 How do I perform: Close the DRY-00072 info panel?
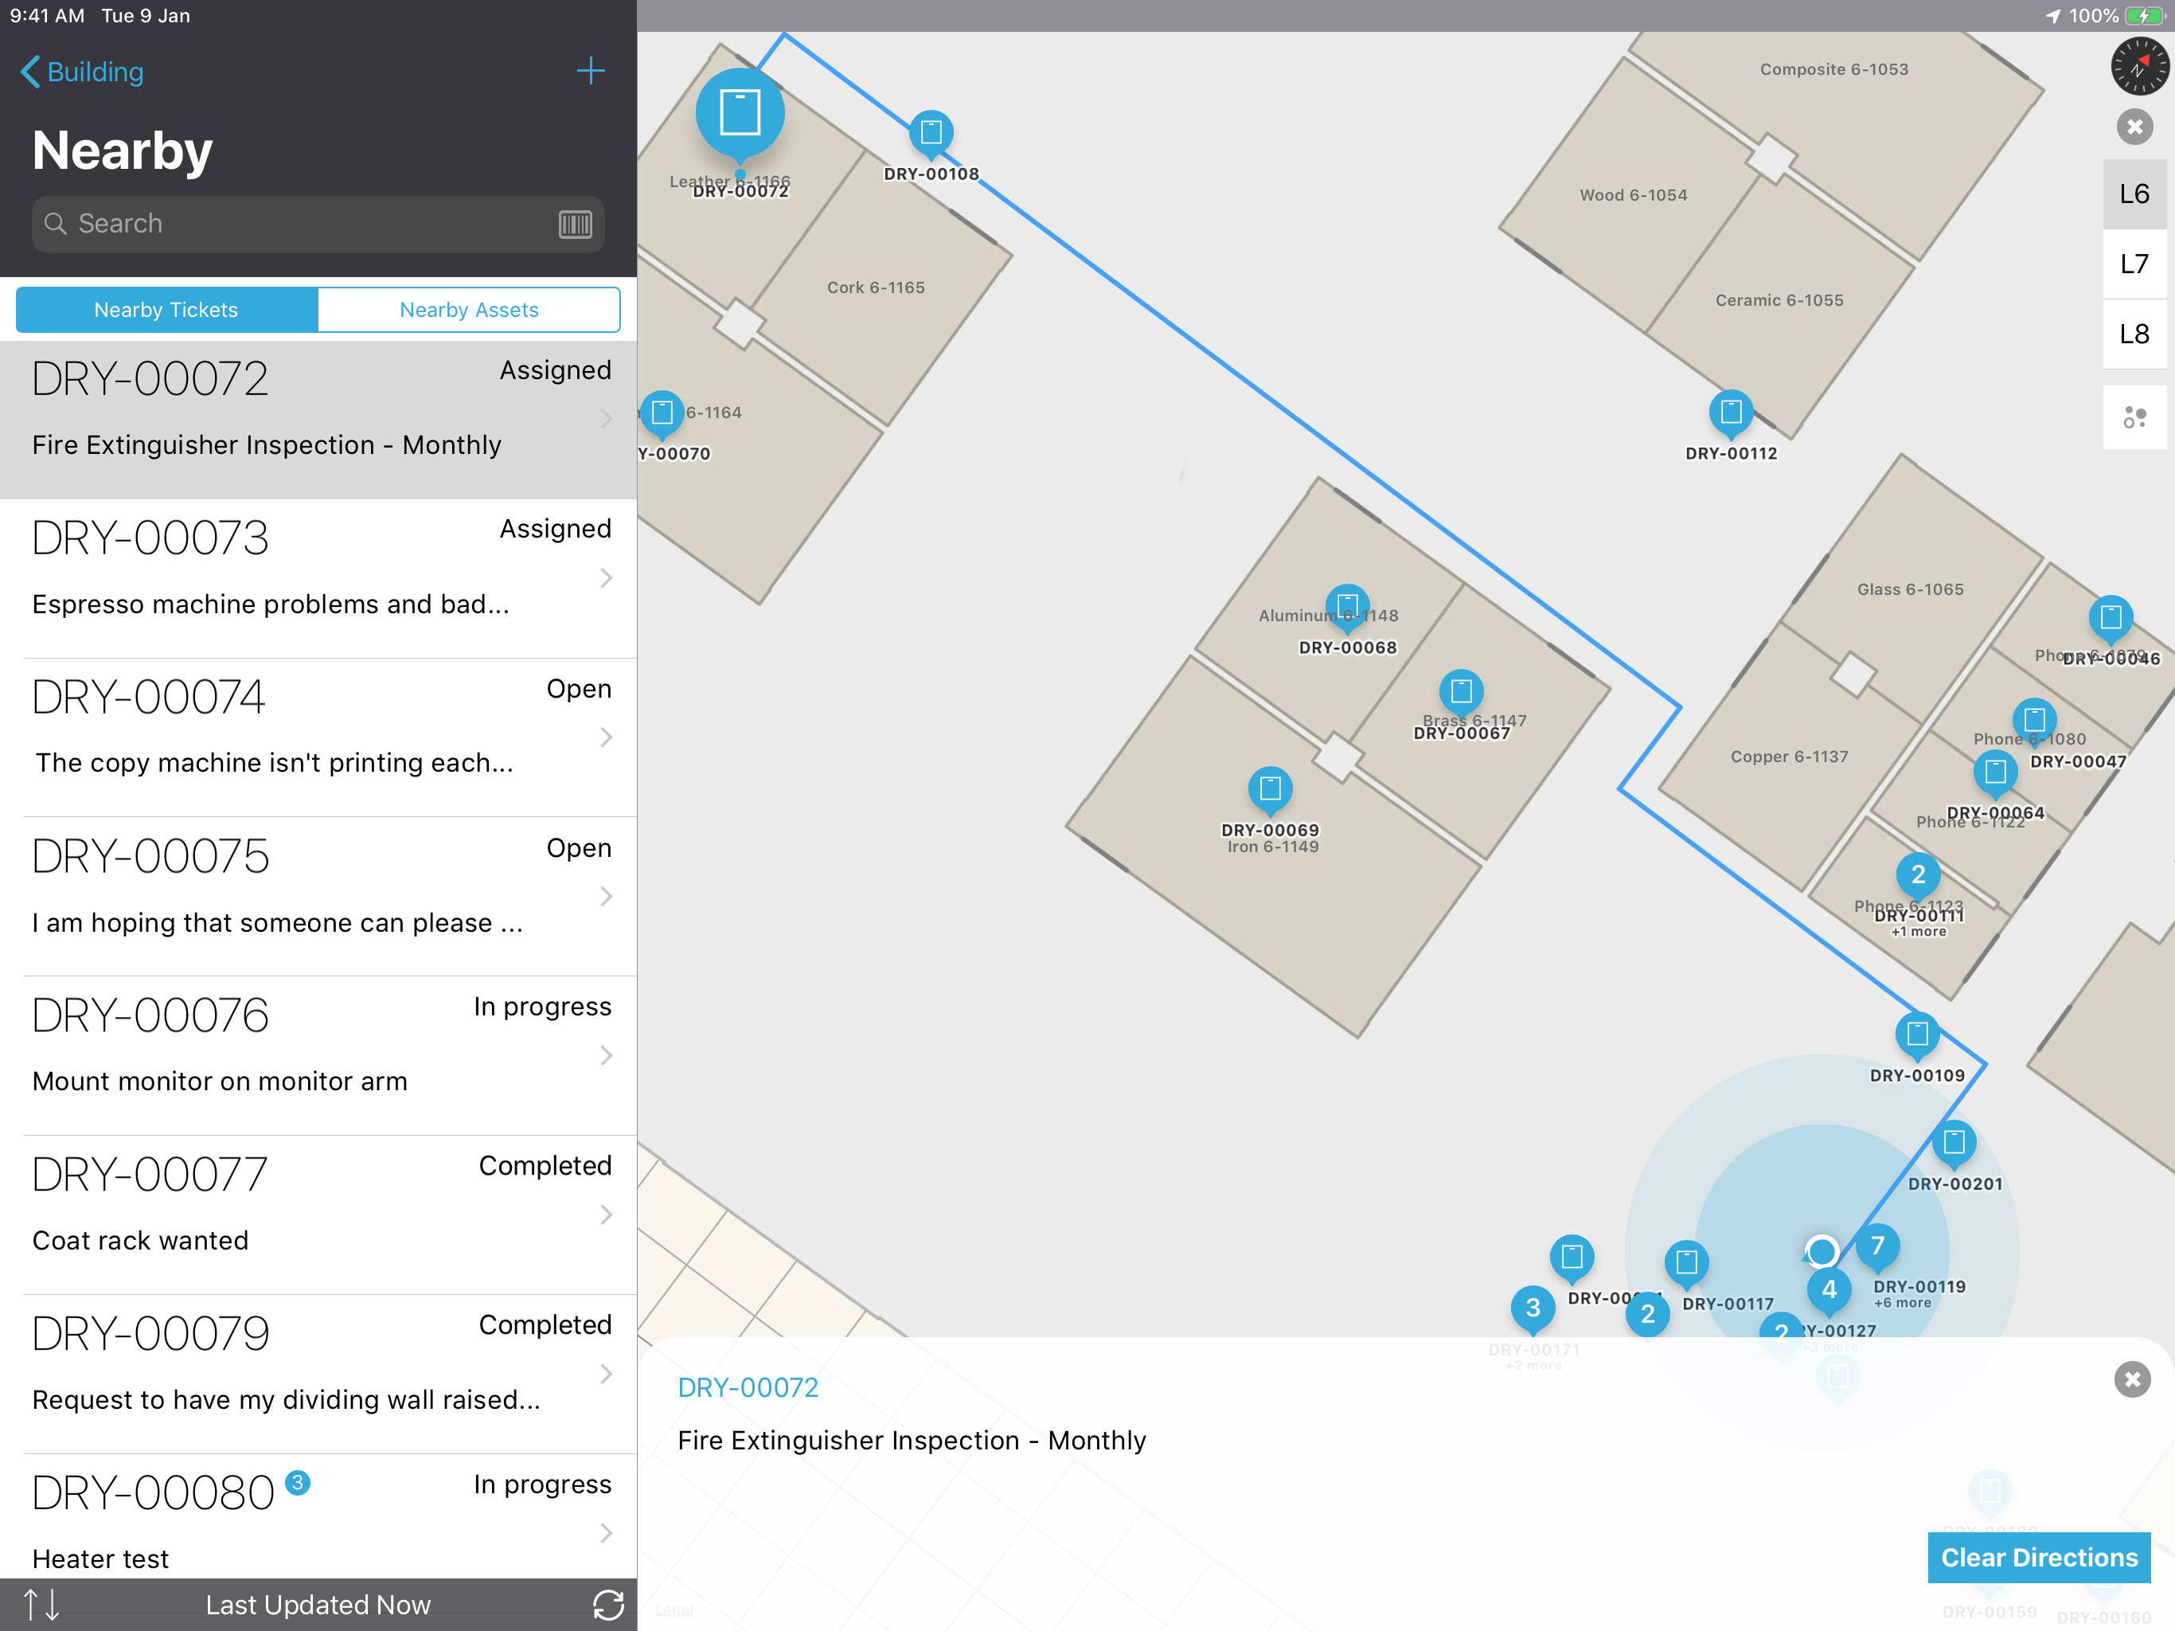pyautogui.click(x=2132, y=1379)
